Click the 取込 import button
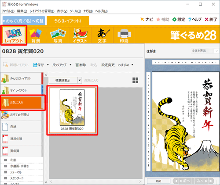Viewport: 220px width, 185px height. click(94, 65)
